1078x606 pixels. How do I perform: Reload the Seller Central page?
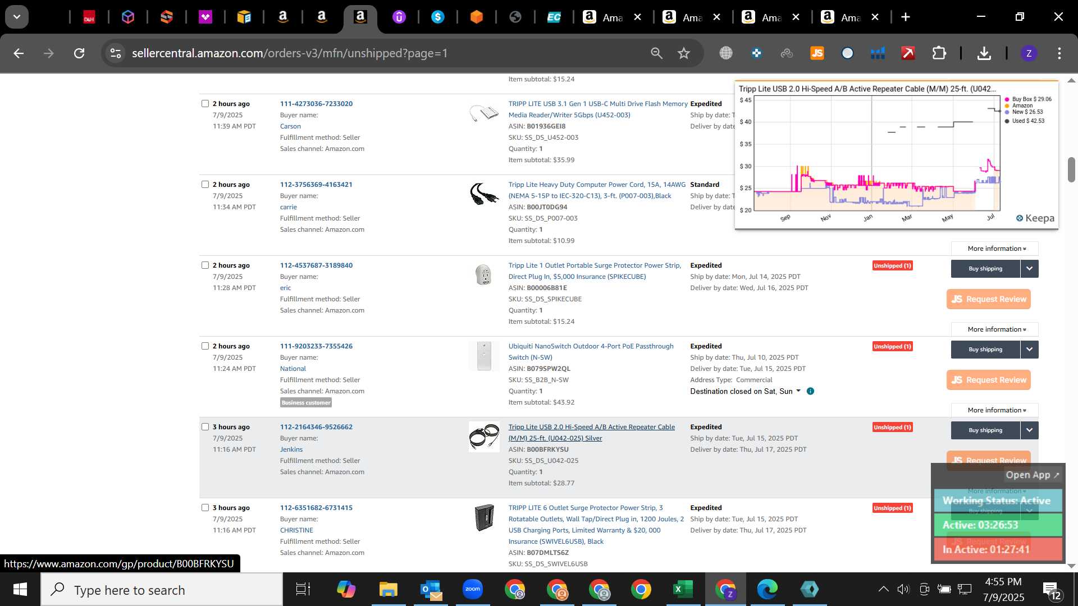(x=79, y=53)
